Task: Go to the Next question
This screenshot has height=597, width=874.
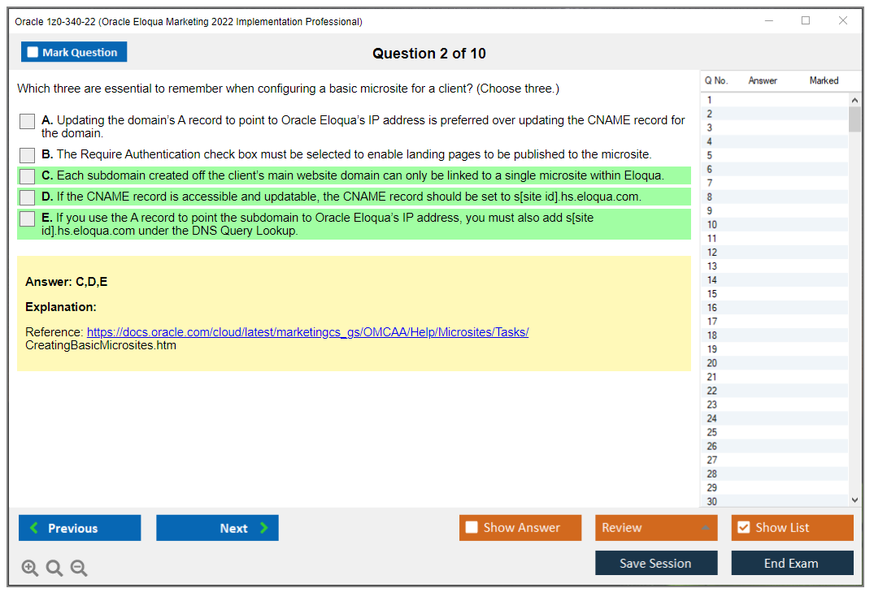Action: coord(217,528)
